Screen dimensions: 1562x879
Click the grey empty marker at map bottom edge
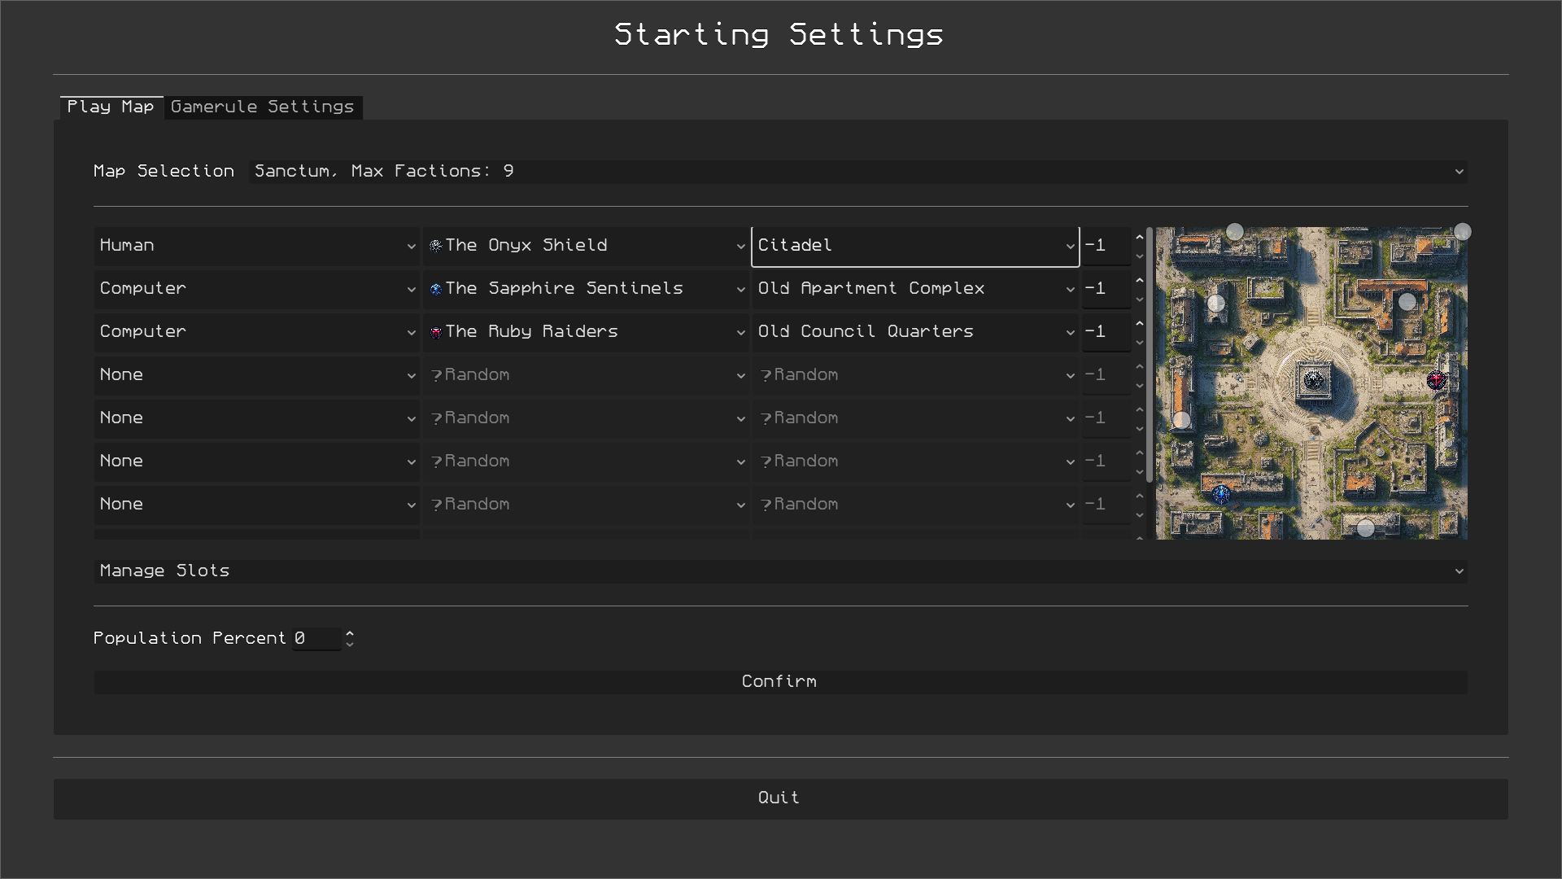1366,528
